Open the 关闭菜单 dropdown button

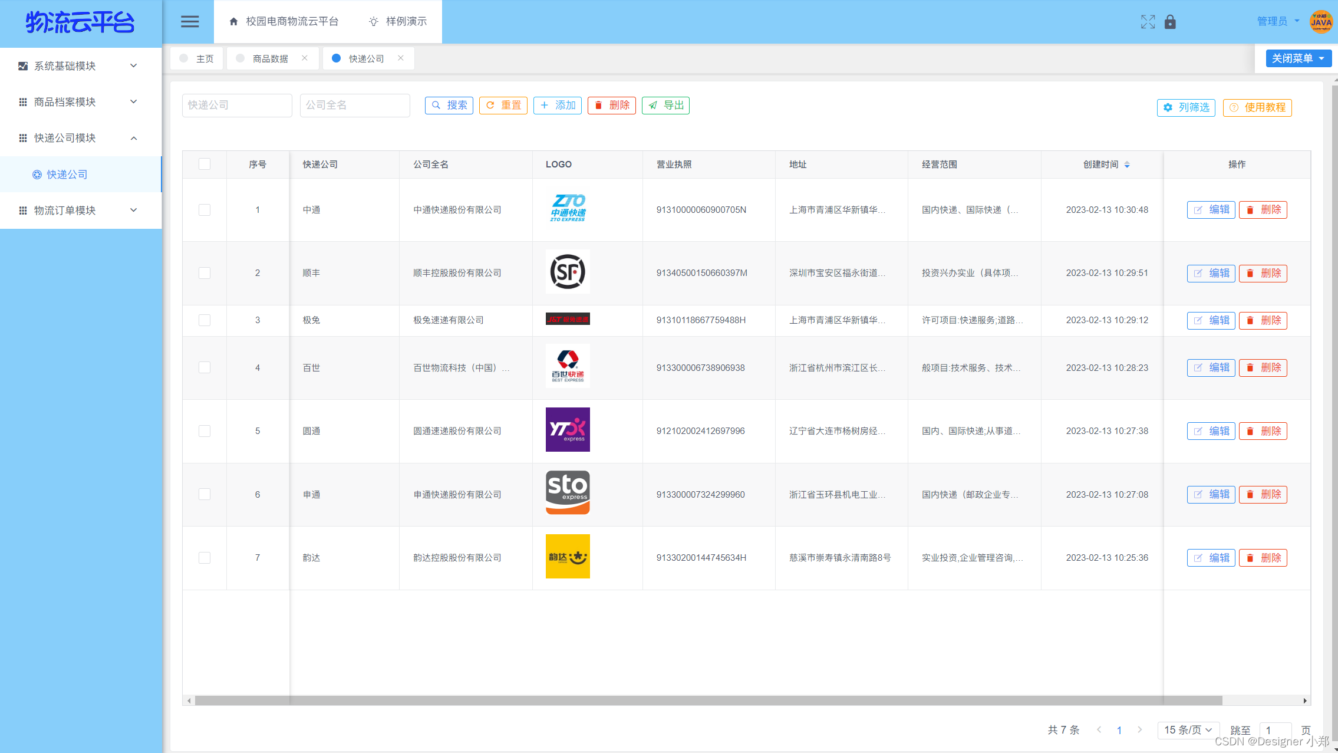click(x=1298, y=58)
